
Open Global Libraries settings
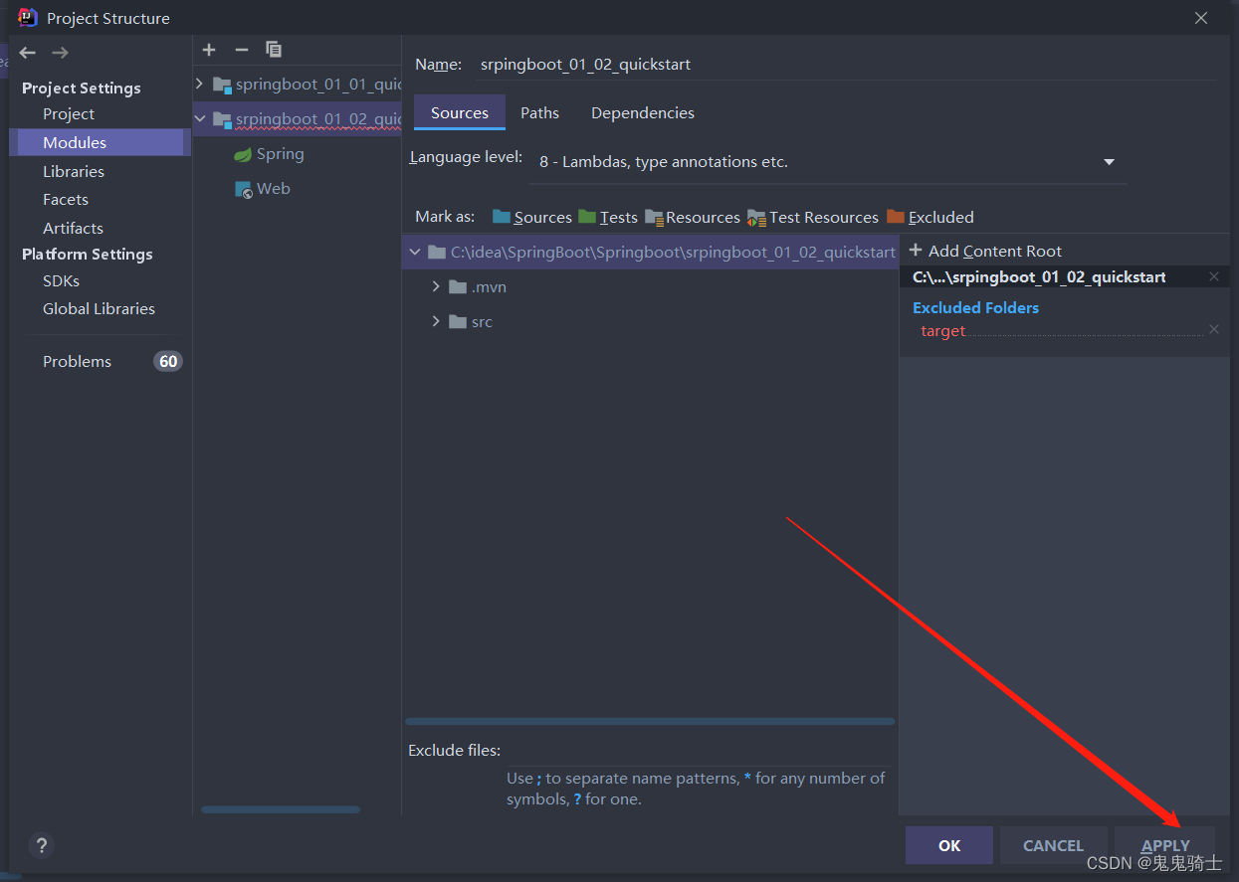pyautogui.click(x=99, y=309)
